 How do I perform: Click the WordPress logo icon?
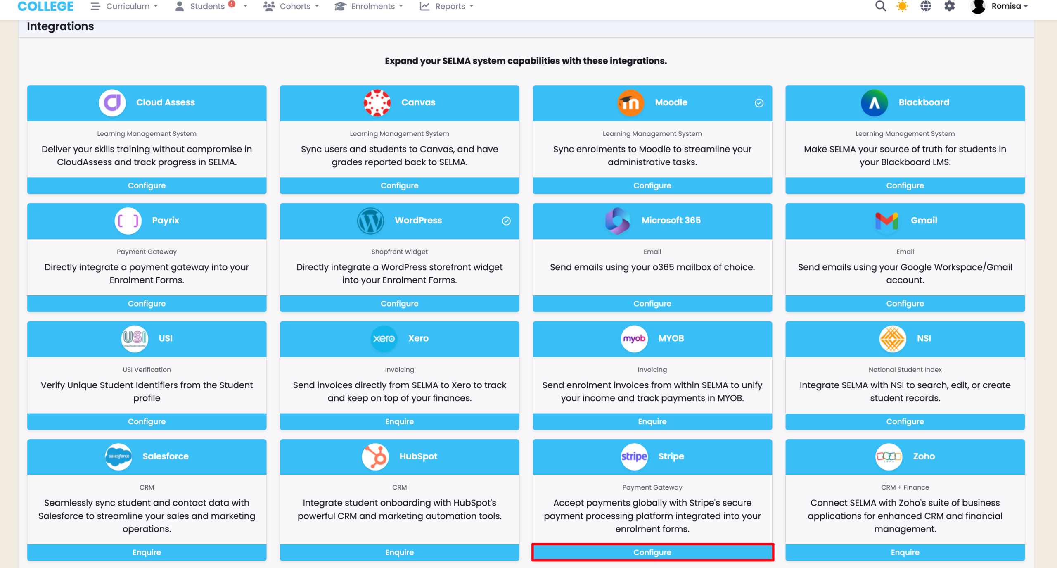(x=370, y=221)
